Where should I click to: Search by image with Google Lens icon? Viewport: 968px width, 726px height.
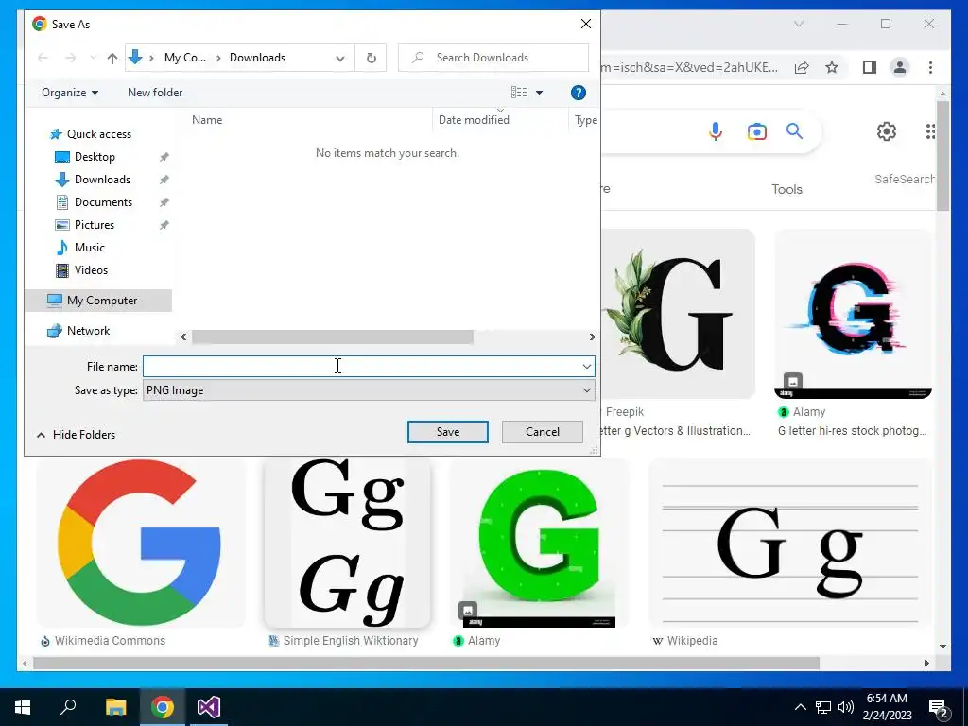pos(757,131)
